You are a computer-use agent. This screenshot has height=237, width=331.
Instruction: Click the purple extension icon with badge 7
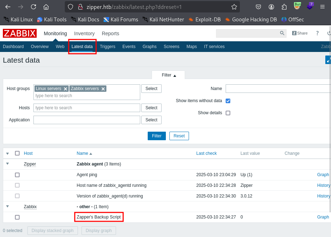point(310,6)
